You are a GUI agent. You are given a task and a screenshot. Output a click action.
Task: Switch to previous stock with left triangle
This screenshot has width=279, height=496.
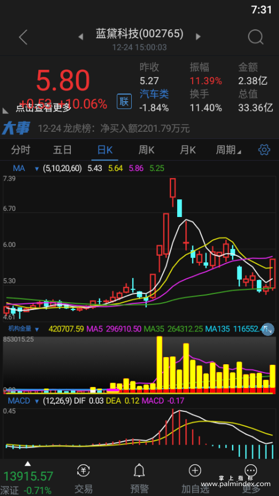[81, 37]
